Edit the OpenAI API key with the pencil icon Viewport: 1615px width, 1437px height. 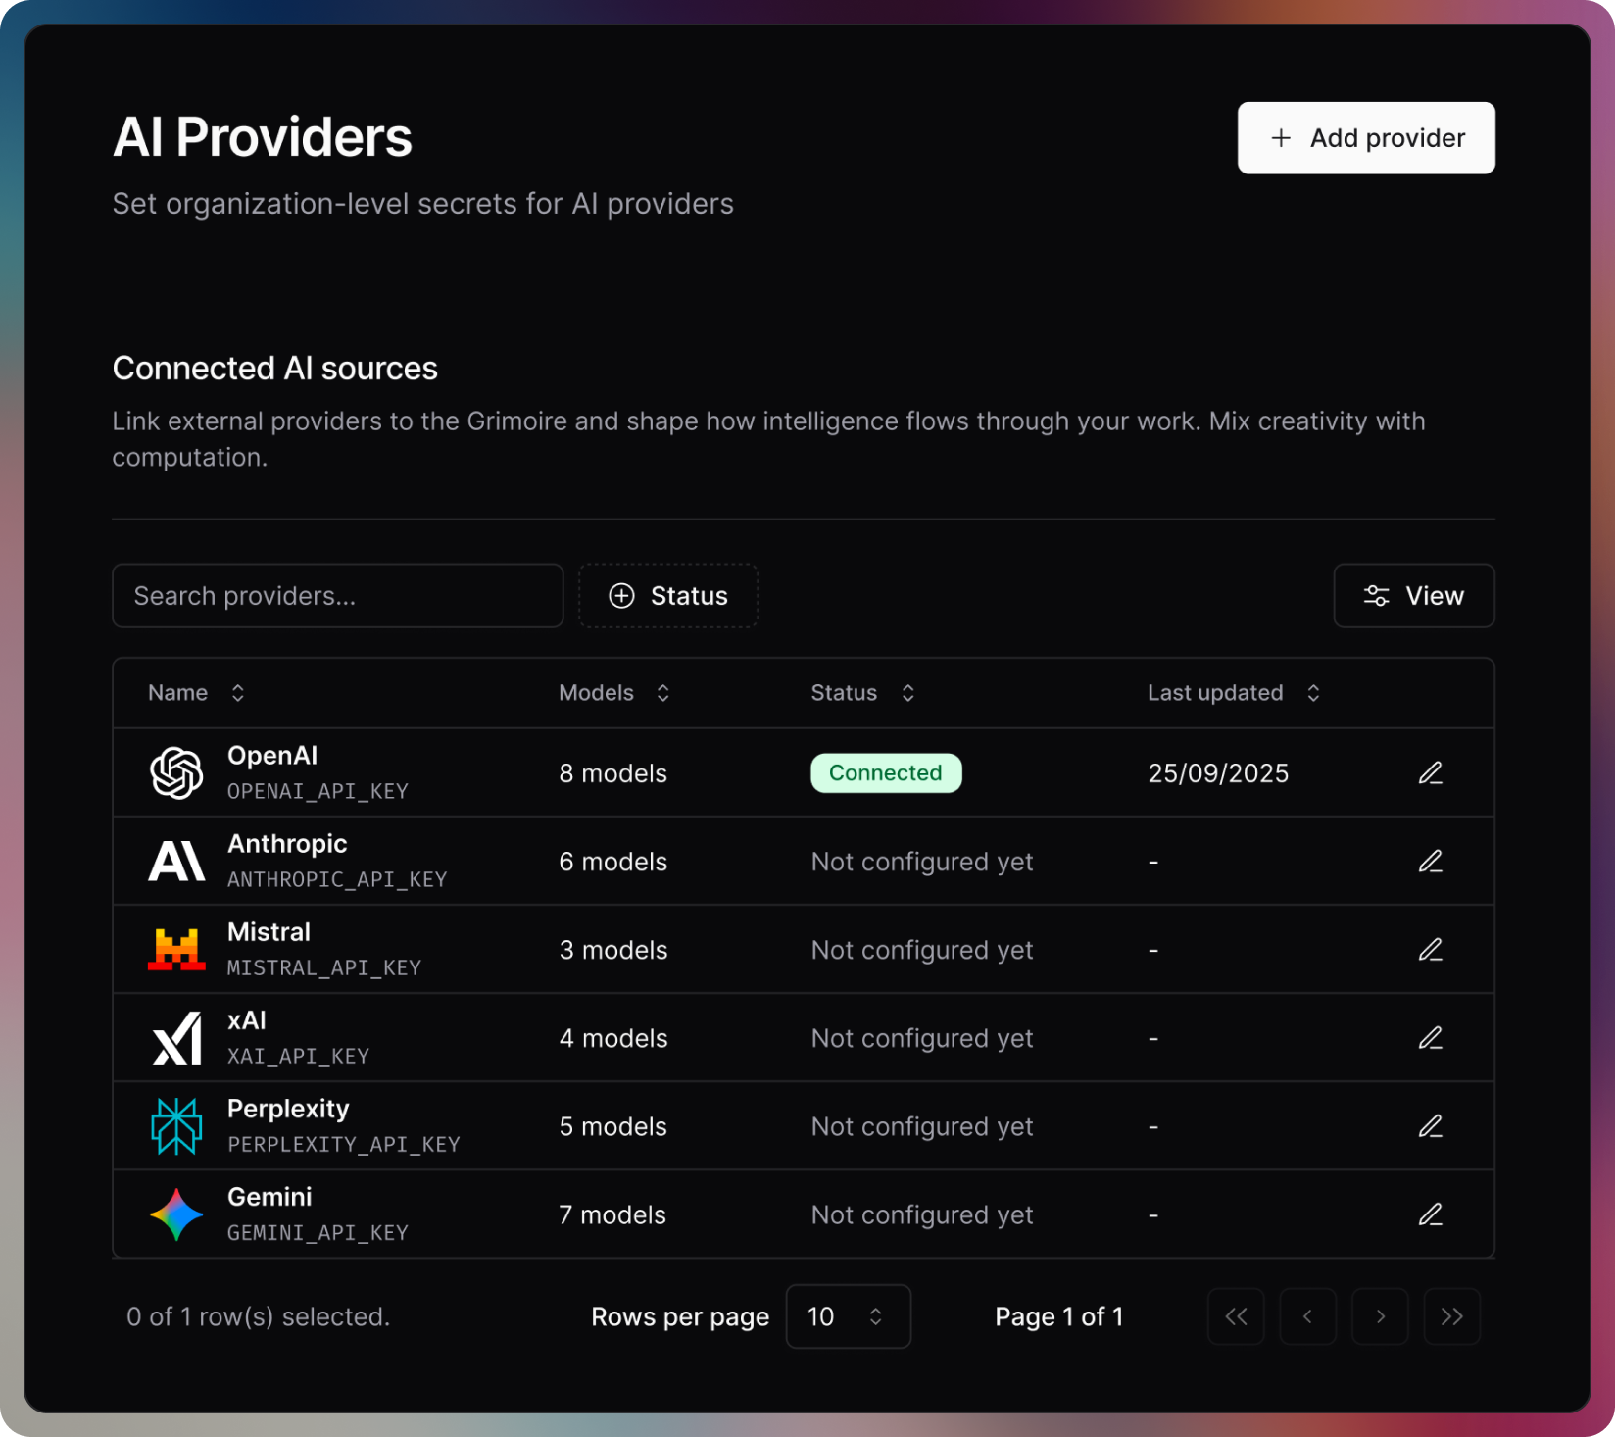point(1431,772)
